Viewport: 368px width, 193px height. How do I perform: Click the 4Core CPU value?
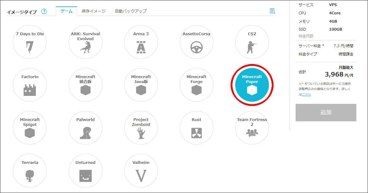335,13
